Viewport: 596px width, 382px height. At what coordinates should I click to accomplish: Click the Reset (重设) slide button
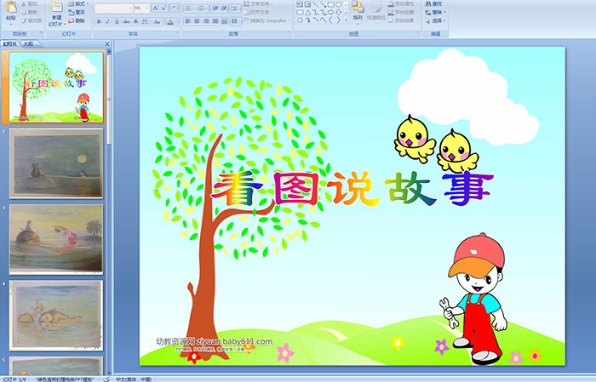(77, 12)
